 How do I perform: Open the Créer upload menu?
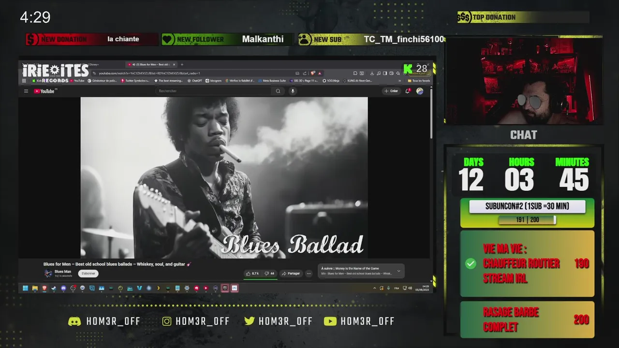(391, 91)
